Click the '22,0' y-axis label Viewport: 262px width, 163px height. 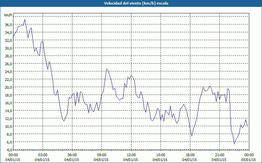(x=9, y=79)
